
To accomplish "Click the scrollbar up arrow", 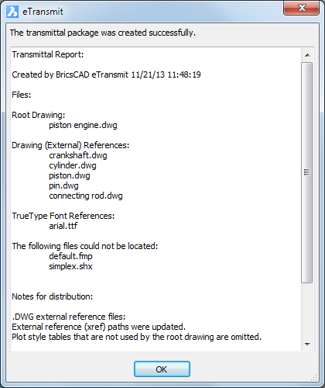I will click(307, 55).
